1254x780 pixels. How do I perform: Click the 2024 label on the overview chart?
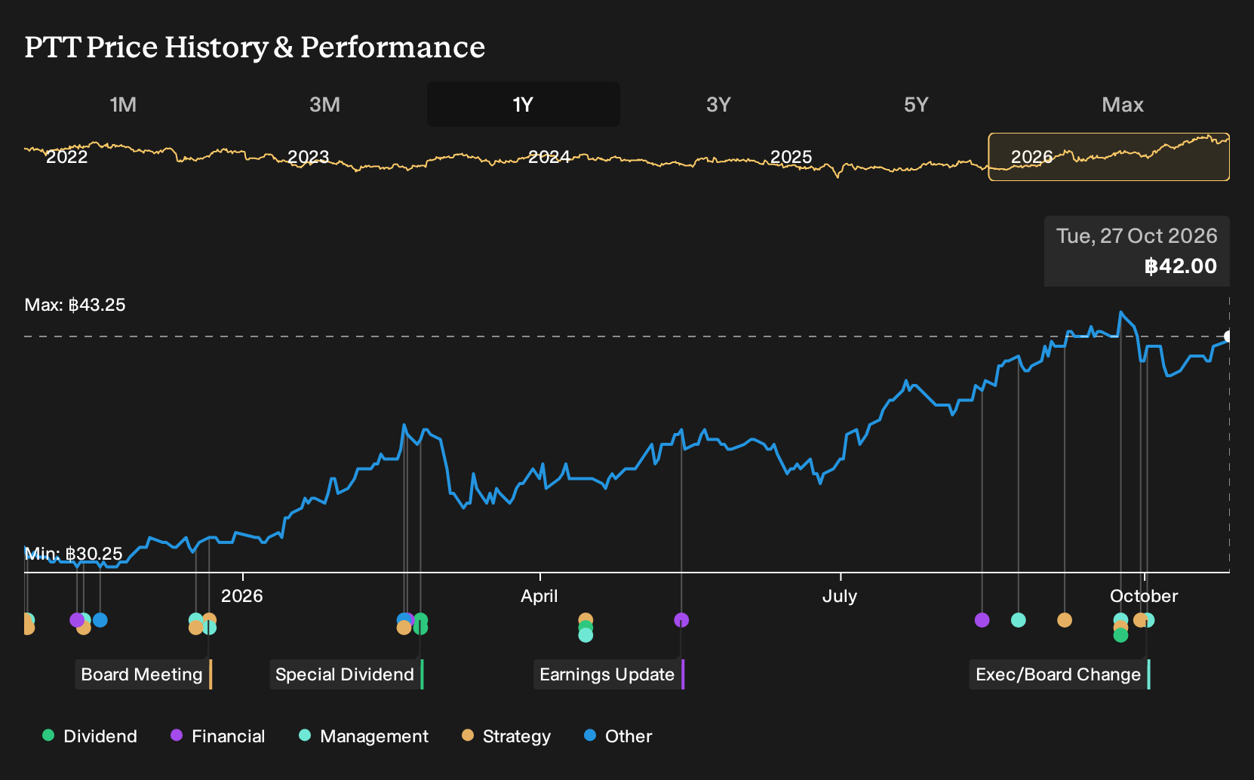549,157
